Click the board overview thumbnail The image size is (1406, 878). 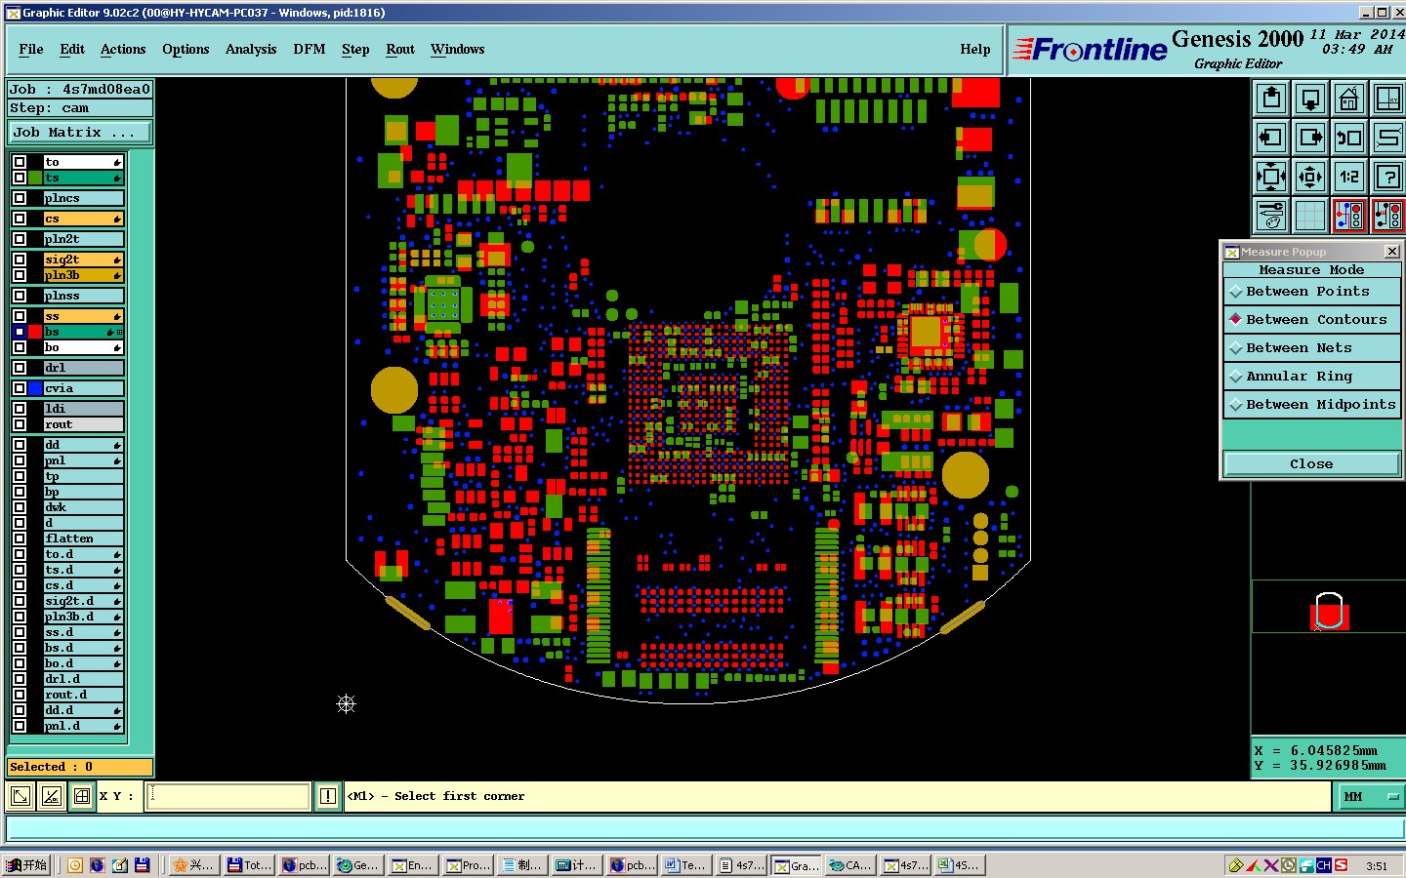tap(1329, 612)
